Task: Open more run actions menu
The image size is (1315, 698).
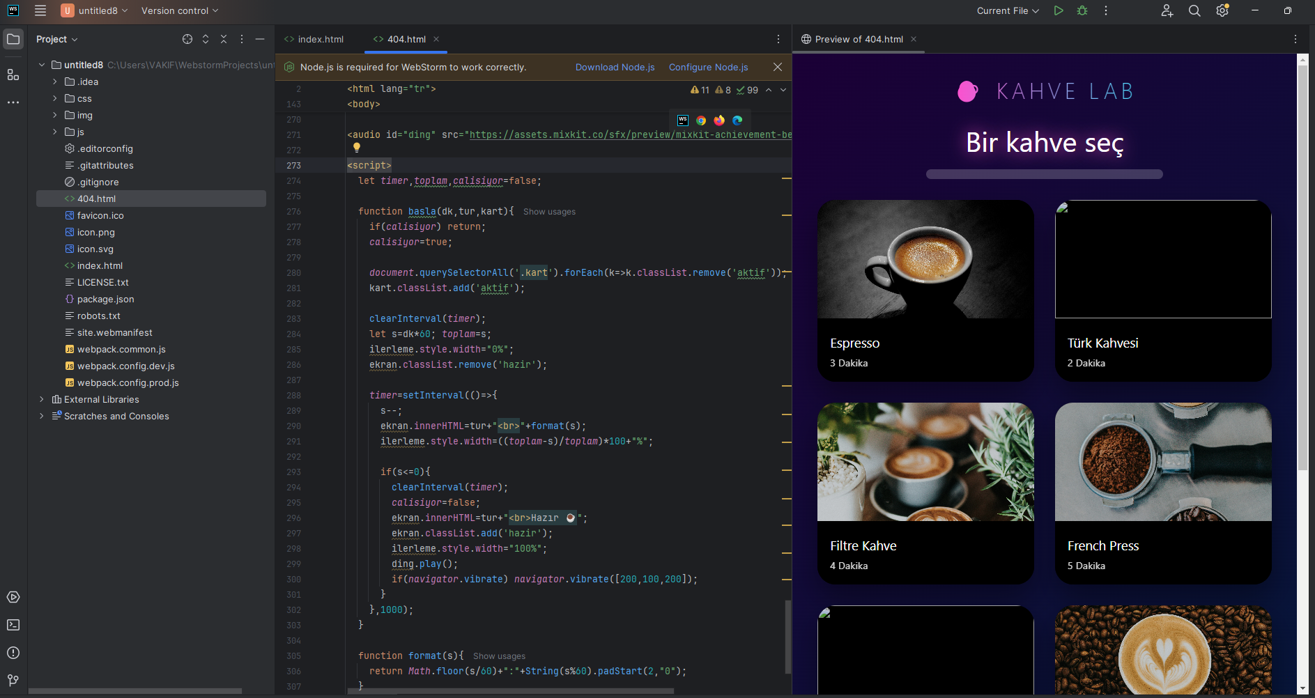Action: (x=1106, y=10)
